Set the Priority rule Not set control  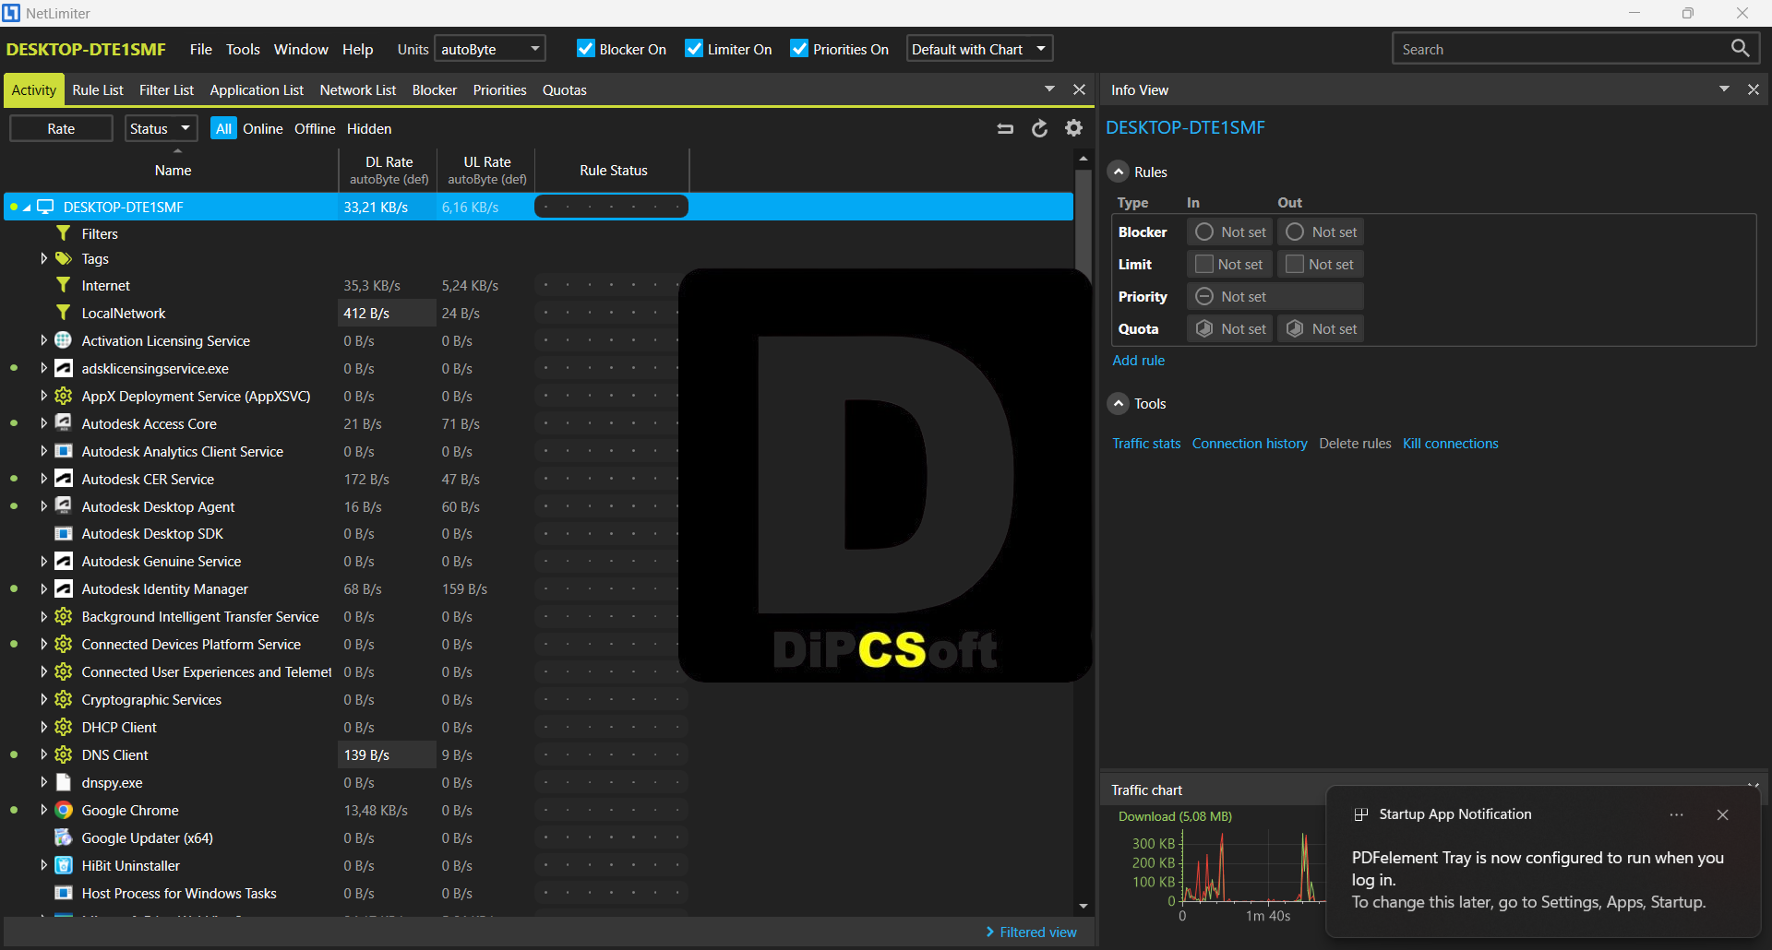tap(1275, 296)
